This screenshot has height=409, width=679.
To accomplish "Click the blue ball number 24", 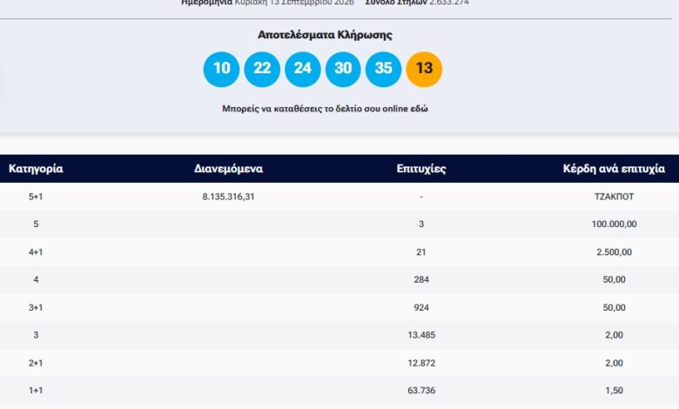I will pos(303,70).
